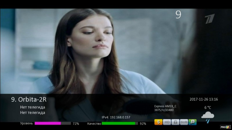Click the magenta signal level bar
The image size is (232, 130).
coord(48,123)
